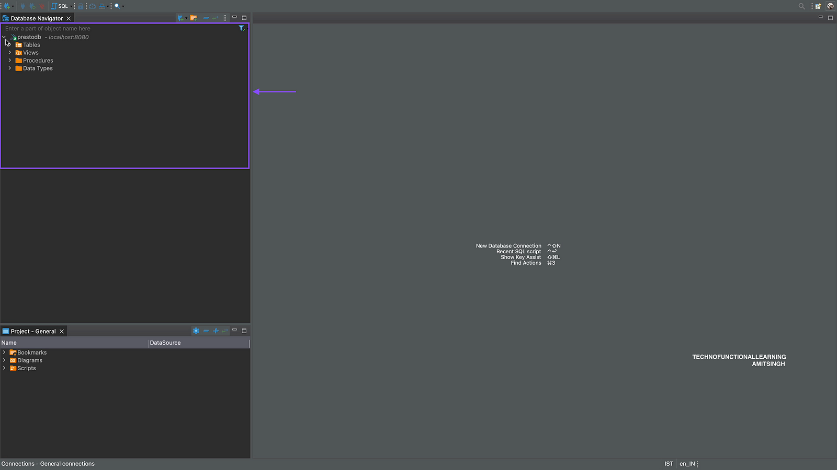Open the SQL editor dropdown arrow

pos(72,6)
